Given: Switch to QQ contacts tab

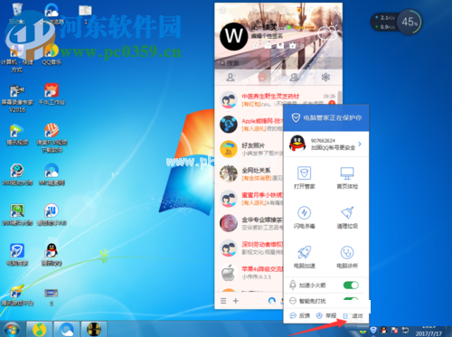Looking at the screenshot, I should [231, 78].
